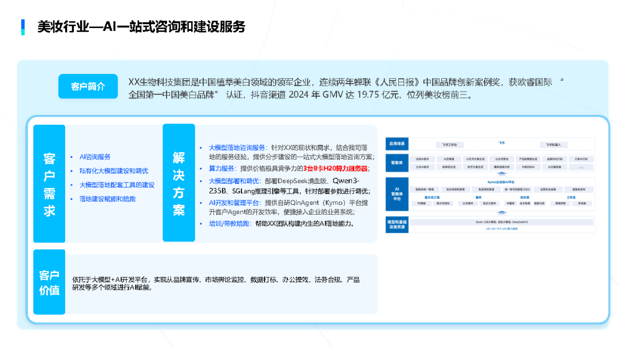Click the customer intro paragraph about XX生物科技集团
The width and height of the screenshot is (618, 348).
[x=346, y=88]
